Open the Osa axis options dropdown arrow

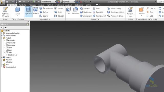(155, 8)
